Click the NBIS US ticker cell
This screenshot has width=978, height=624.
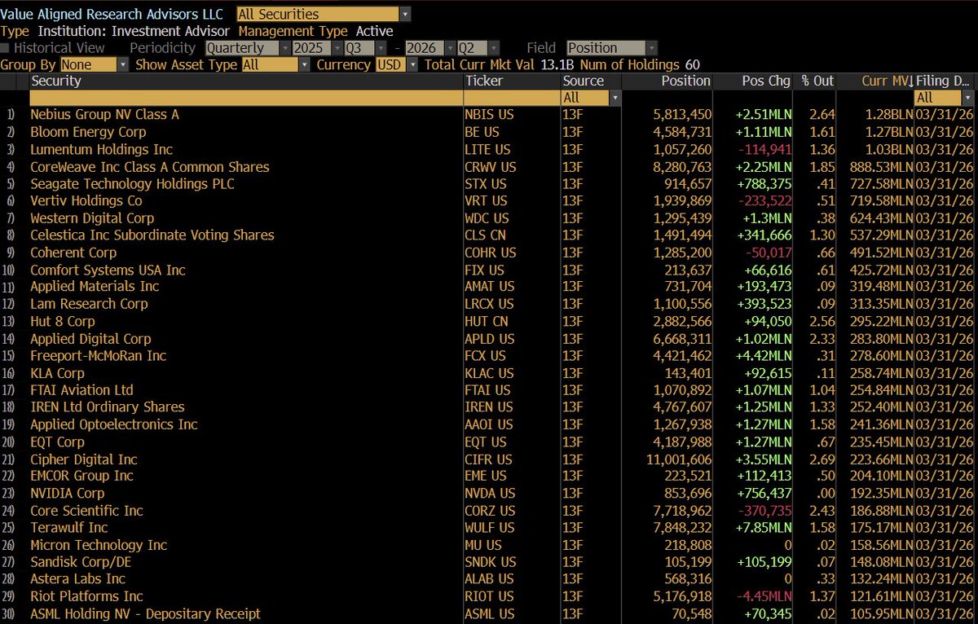coord(487,115)
